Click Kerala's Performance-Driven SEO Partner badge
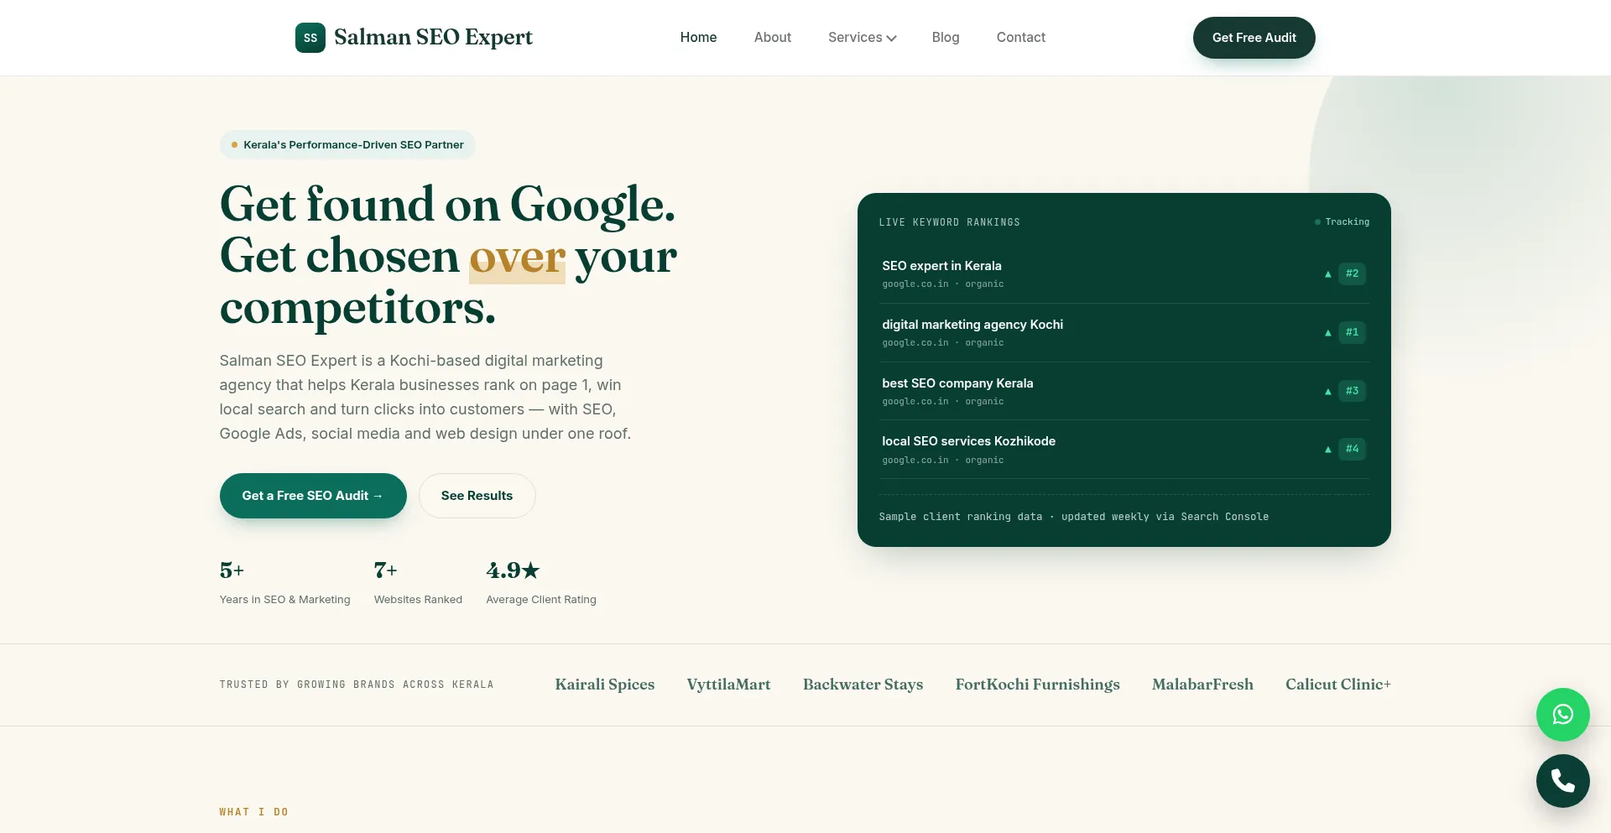The height and width of the screenshot is (833, 1611). [x=347, y=145]
